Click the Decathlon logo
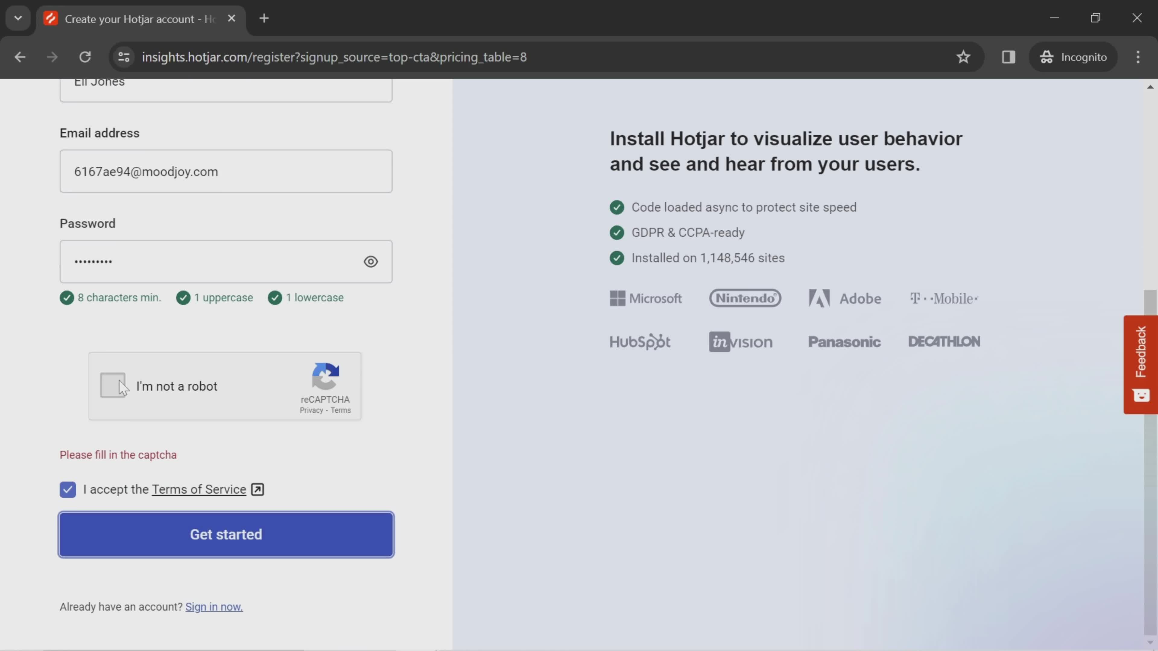 (x=944, y=341)
